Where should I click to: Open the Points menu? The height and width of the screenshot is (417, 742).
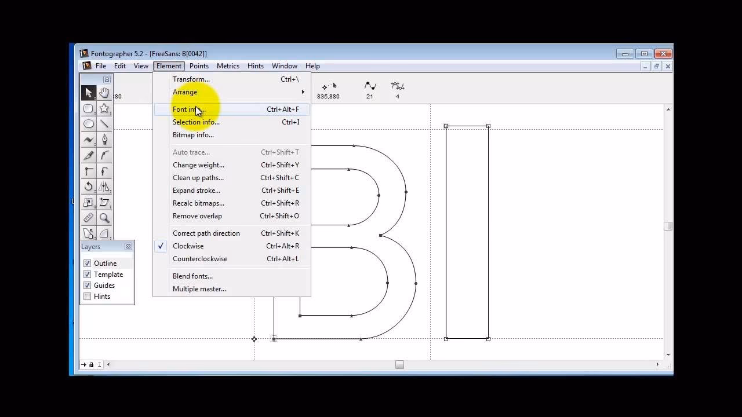click(x=199, y=66)
